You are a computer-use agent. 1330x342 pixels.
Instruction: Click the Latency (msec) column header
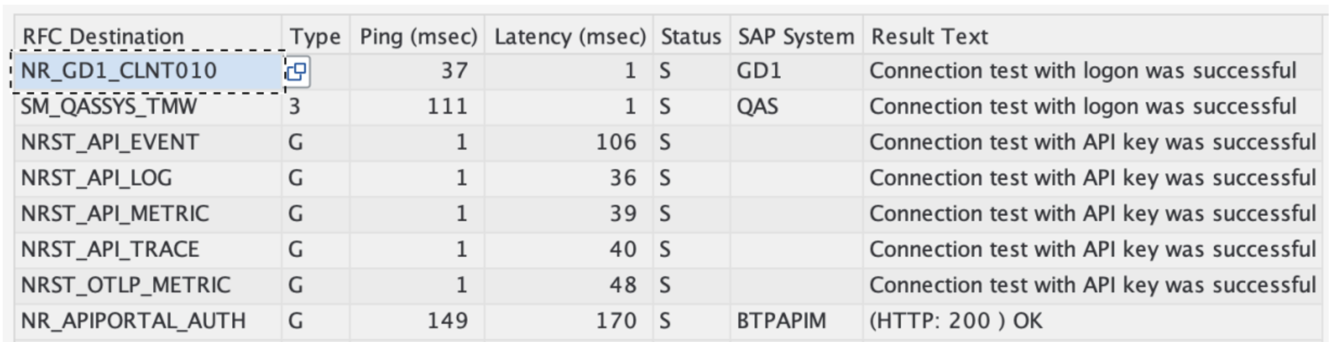click(567, 35)
